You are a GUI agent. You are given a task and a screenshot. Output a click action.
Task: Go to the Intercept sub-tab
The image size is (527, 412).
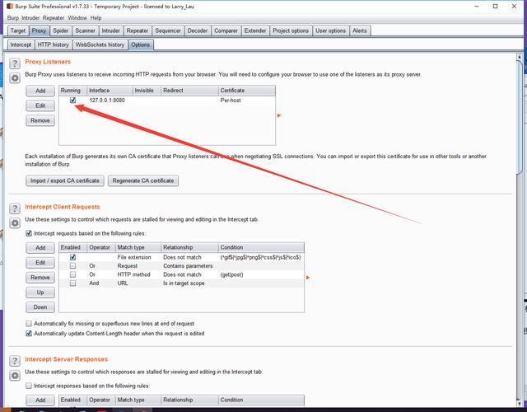[x=21, y=44]
